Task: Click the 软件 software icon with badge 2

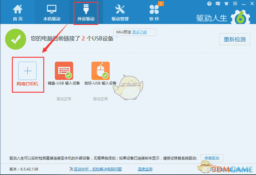Action: [x=155, y=11]
